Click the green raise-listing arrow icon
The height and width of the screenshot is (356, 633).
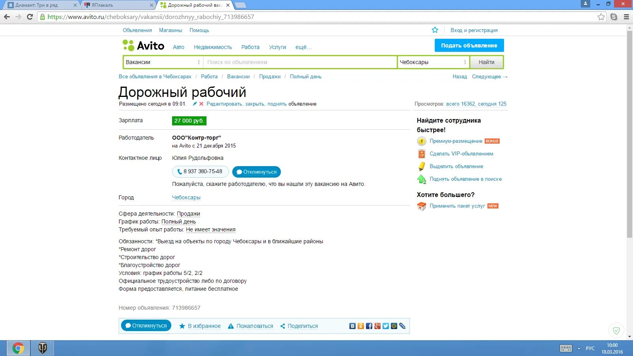(422, 179)
